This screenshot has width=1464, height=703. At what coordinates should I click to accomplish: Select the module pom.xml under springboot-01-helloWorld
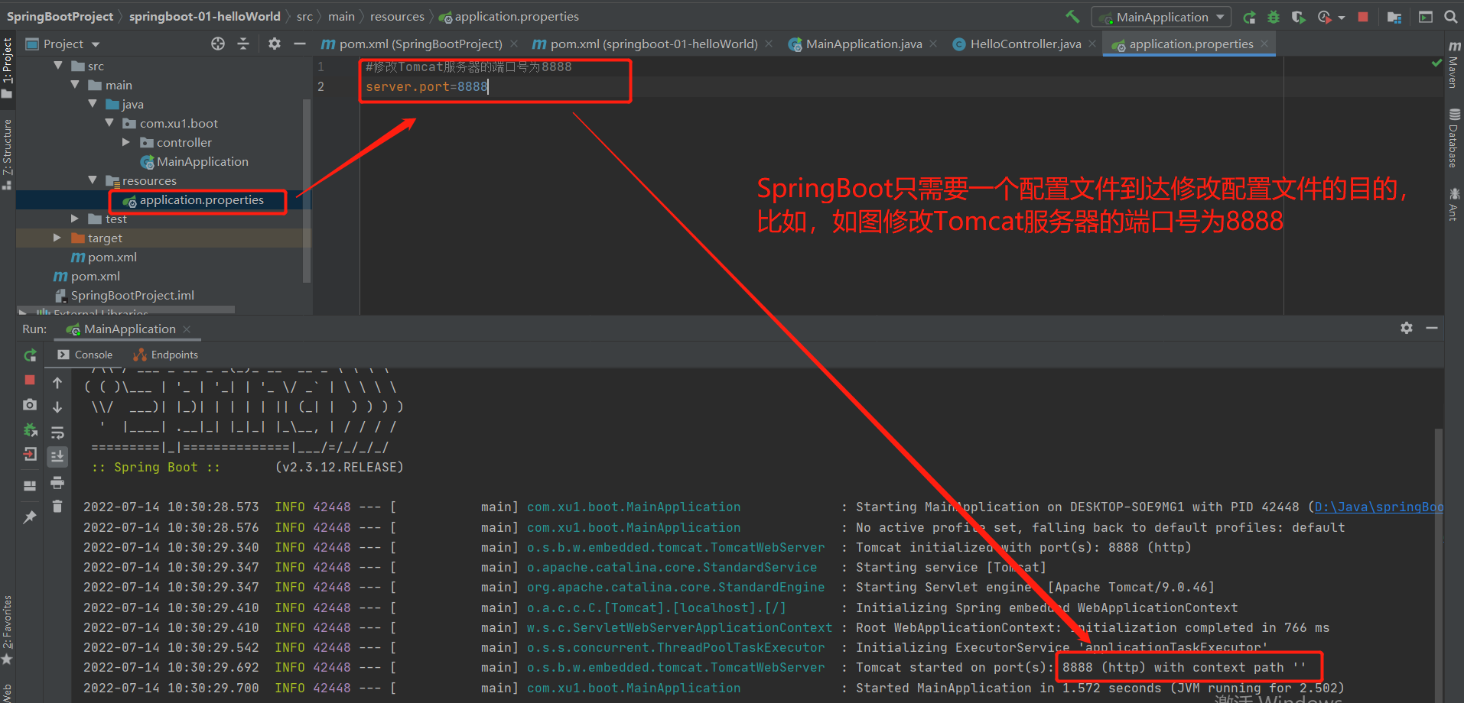coord(104,257)
